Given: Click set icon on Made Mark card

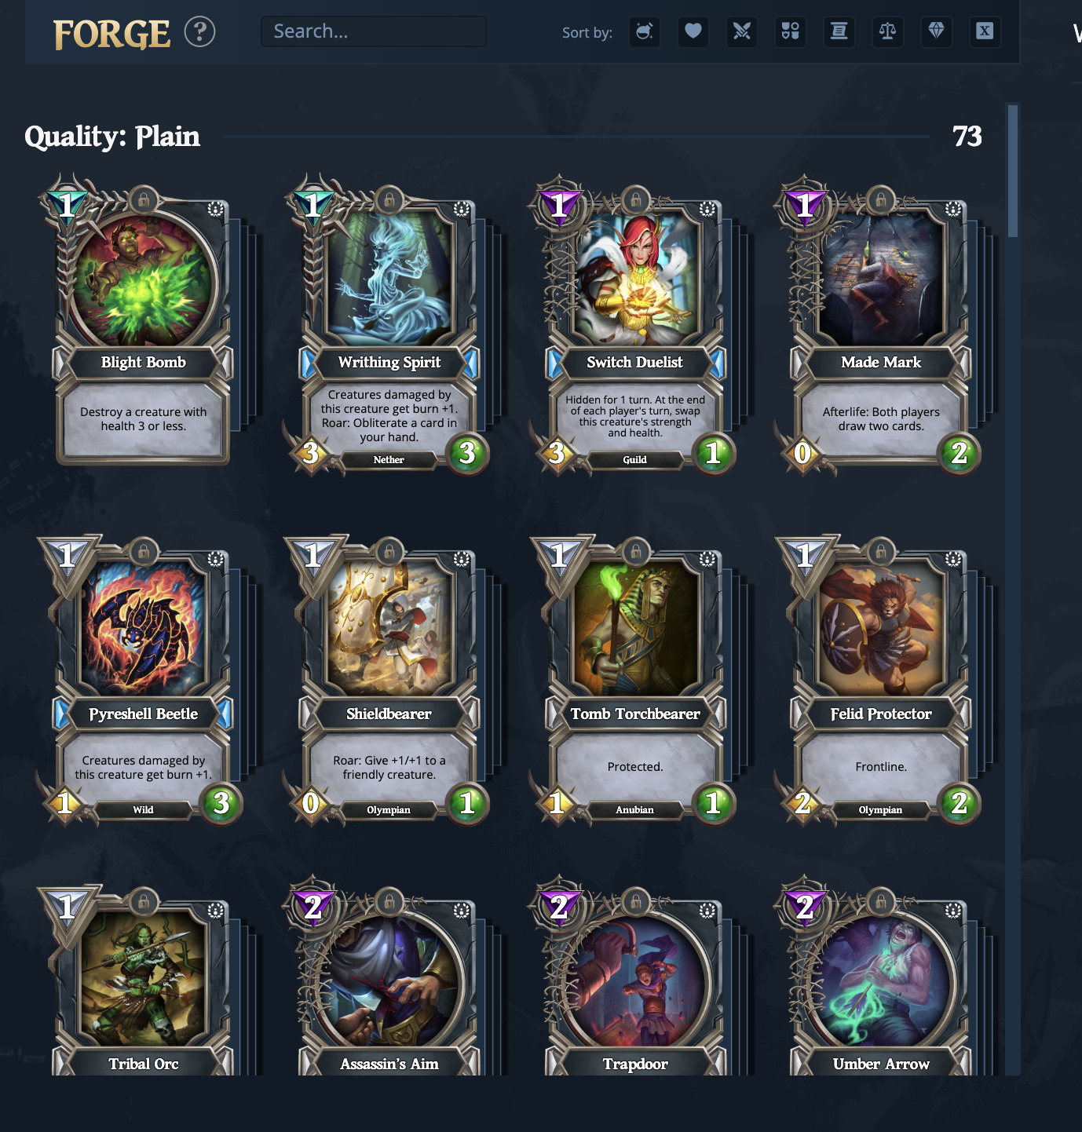Looking at the screenshot, I should point(953,209).
